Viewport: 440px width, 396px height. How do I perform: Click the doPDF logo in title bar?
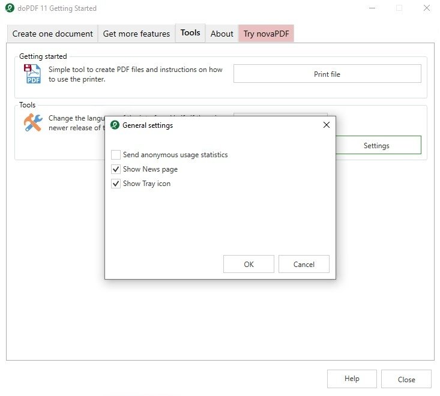(x=10, y=8)
